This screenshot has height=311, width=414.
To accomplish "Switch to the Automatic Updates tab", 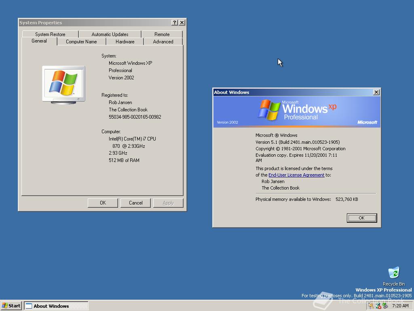I will 110,34.
